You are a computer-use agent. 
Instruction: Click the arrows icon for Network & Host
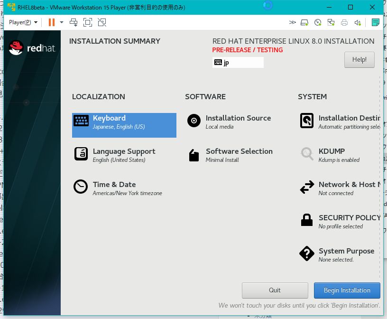click(307, 187)
